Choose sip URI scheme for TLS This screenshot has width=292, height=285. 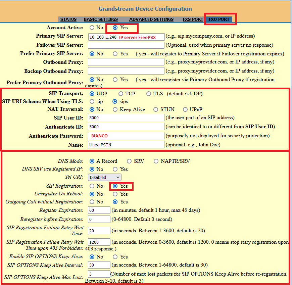92,101
